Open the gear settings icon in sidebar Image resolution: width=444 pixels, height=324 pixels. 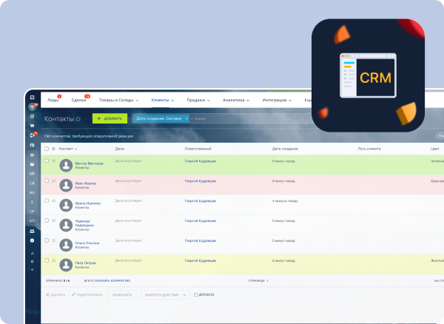(32, 261)
